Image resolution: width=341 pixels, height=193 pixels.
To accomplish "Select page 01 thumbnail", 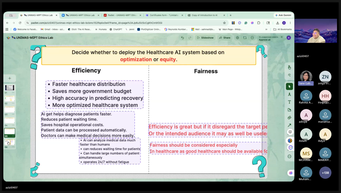I will 10,88.
